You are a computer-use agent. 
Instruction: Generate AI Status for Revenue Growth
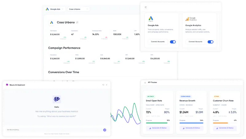click(191, 128)
